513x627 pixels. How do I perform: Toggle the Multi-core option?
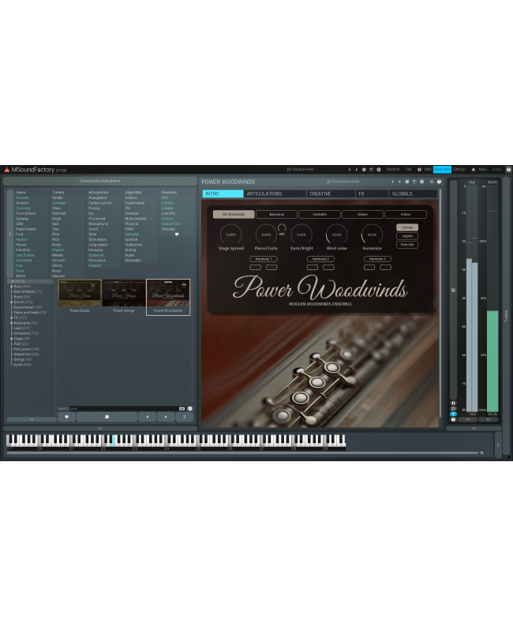[442, 170]
